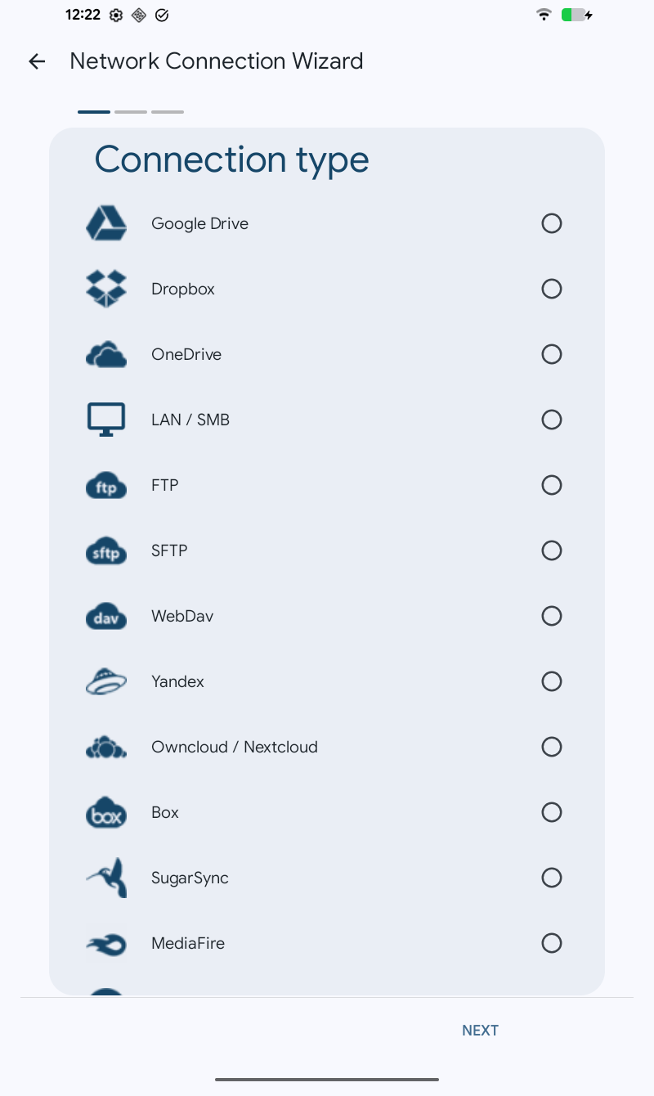
Task: Pick the OneDrive list entry label
Action: [x=186, y=354]
